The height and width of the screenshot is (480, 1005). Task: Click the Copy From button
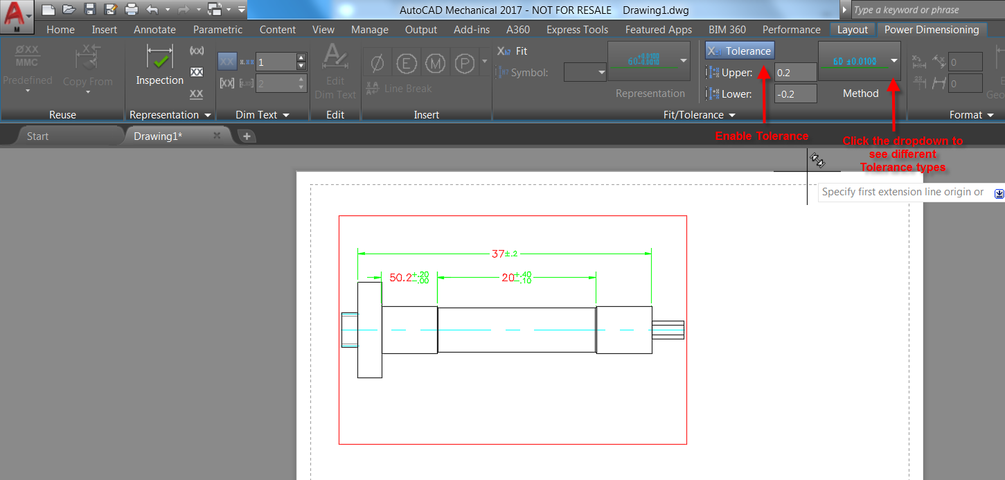click(x=88, y=67)
